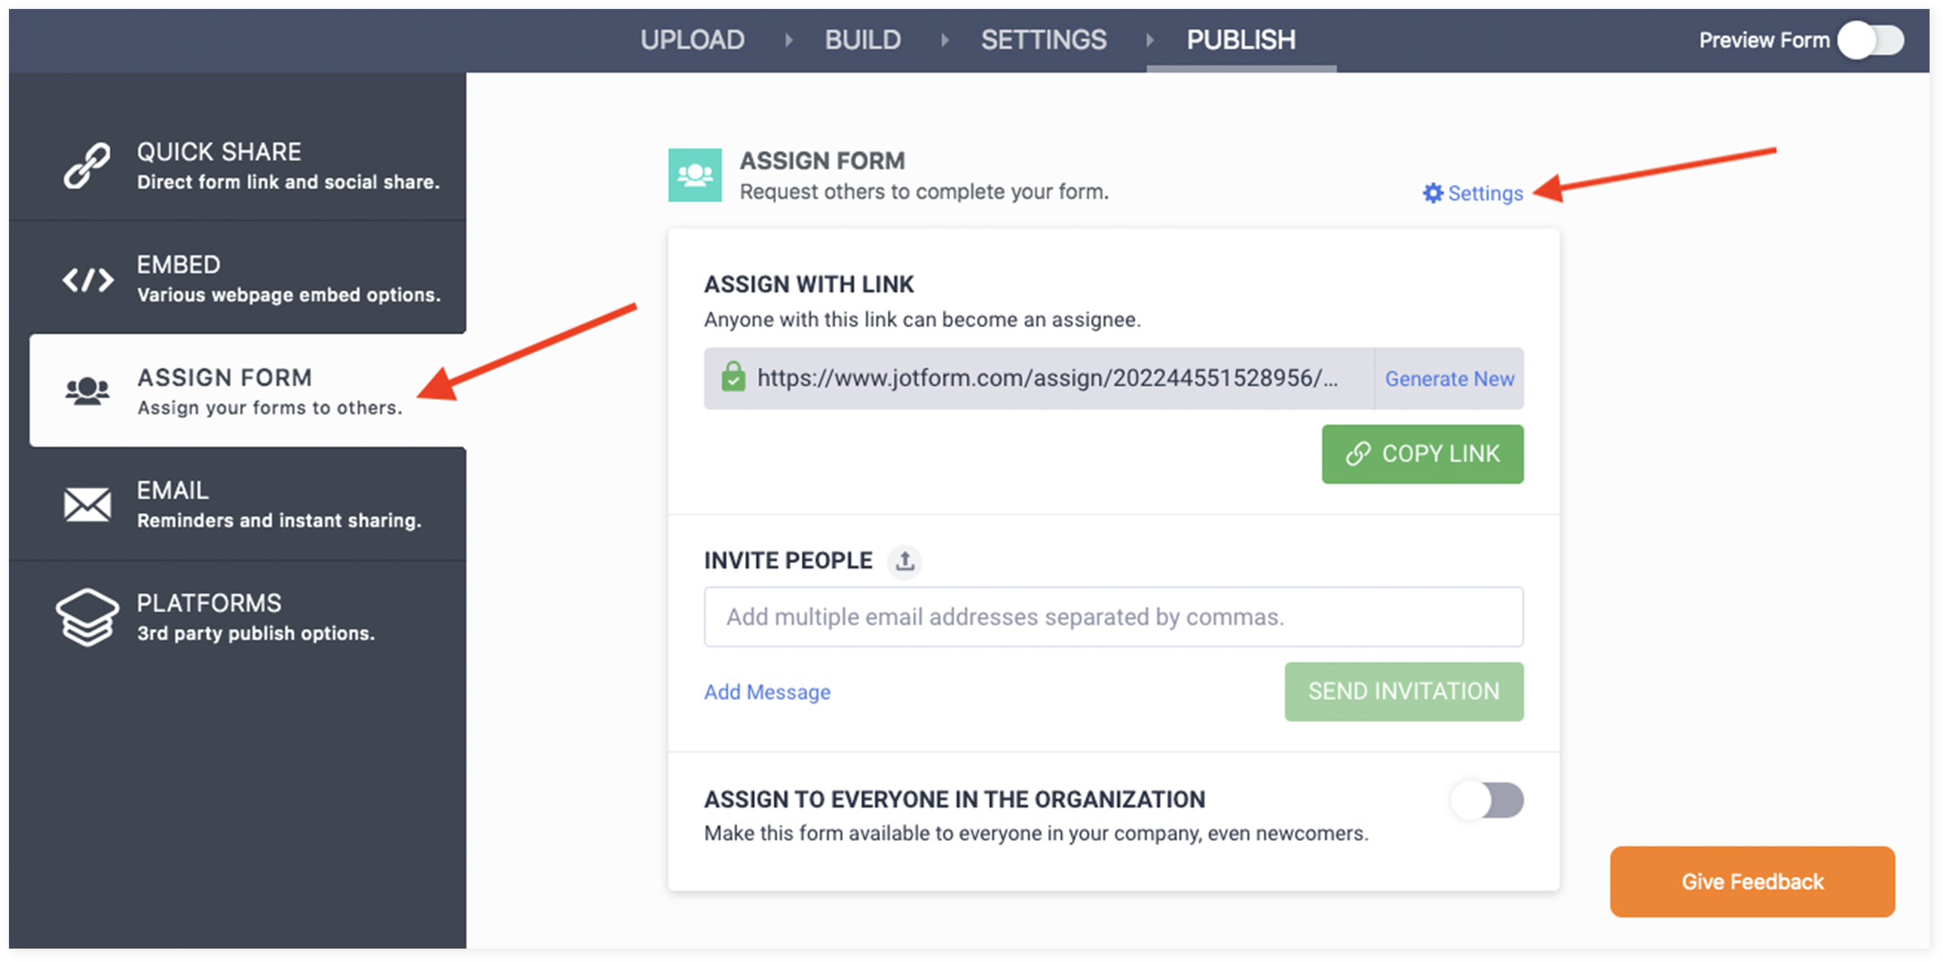Toggle the Preview Form switch

1871,40
